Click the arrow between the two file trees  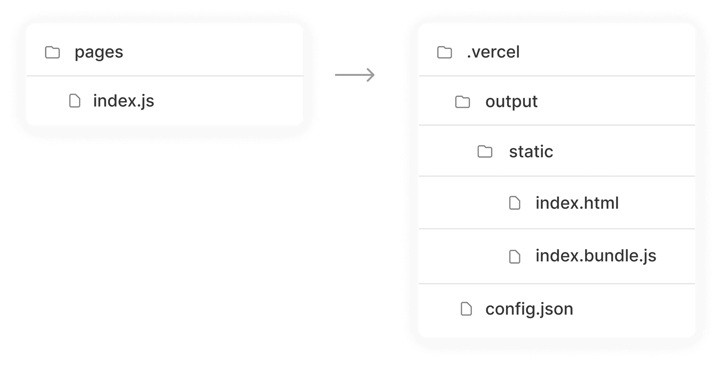click(x=355, y=75)
